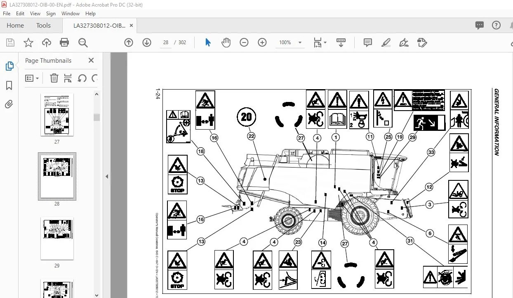Activate the Hand pan tool

click(x=226, y=43)
